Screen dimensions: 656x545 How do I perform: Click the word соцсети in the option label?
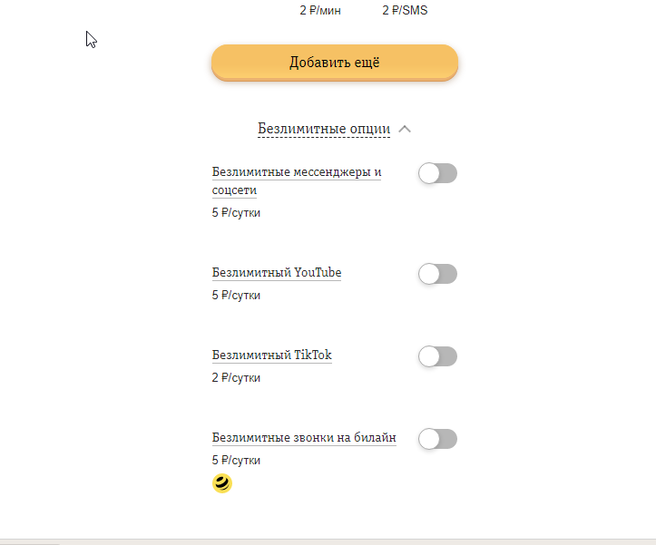(x=234, y=190)
